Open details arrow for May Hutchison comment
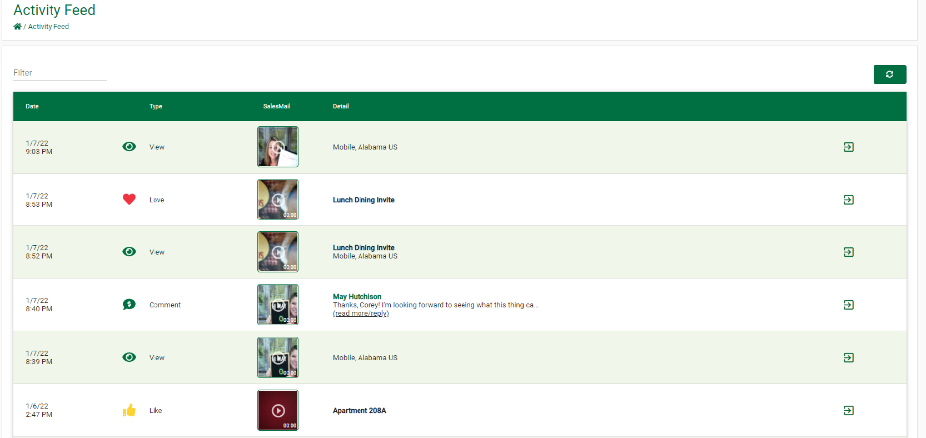This screenshot has width=926, height=438. click(848, 305)
